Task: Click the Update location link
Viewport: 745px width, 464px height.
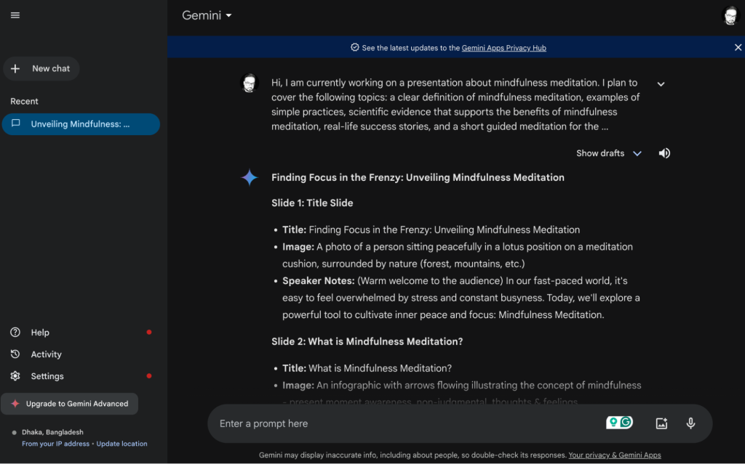Action: pos(121,444)
